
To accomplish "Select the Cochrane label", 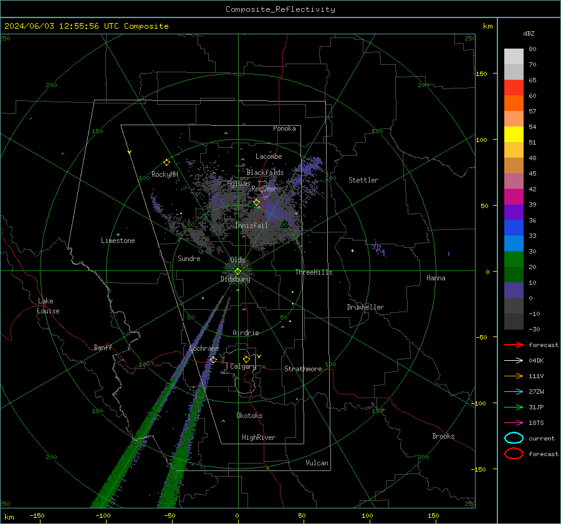I will pos(204,348).
